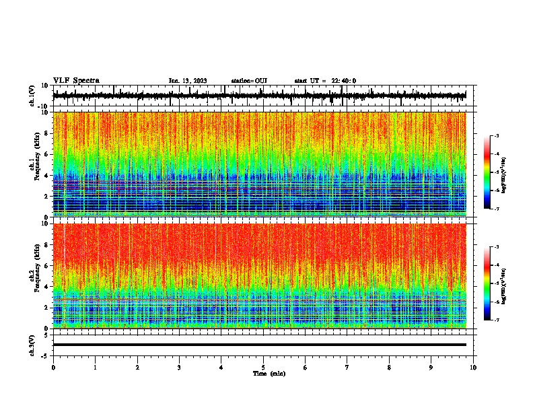Click the ch.2 spectrogram color scale bar

pyautogui.click(x=487, y=283)
